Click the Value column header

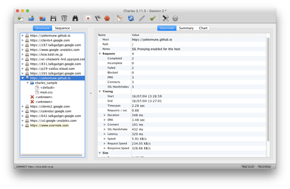pyautogui.click(x=199, y=35)
